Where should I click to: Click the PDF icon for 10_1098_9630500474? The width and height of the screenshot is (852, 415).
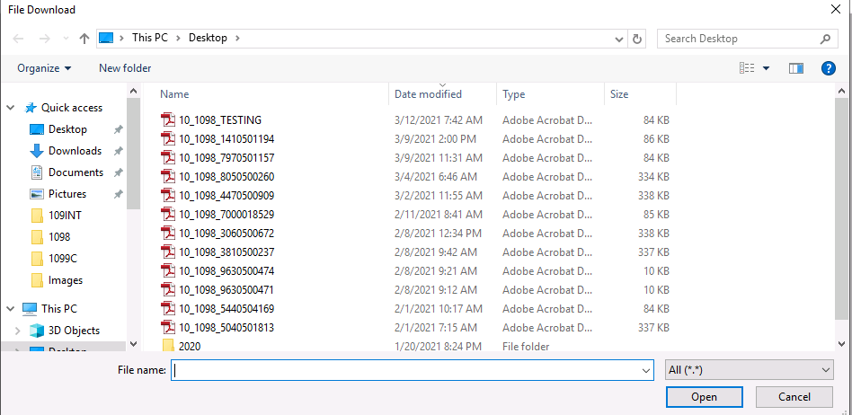click(168, 270)
